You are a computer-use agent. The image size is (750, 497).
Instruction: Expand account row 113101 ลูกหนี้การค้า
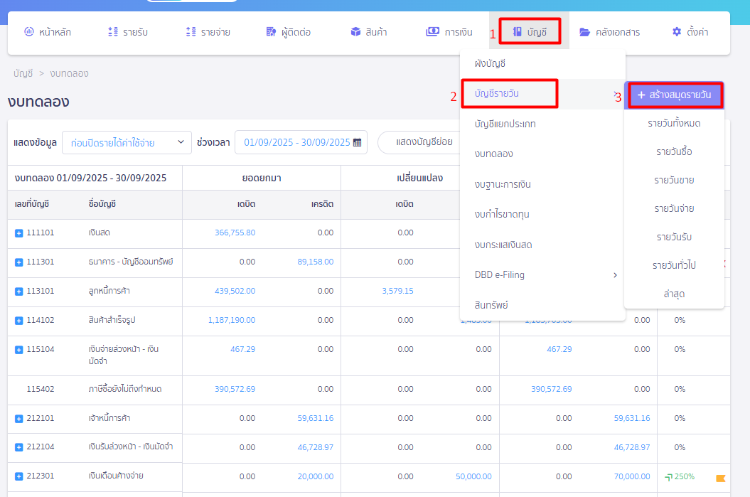pos(18,292)
